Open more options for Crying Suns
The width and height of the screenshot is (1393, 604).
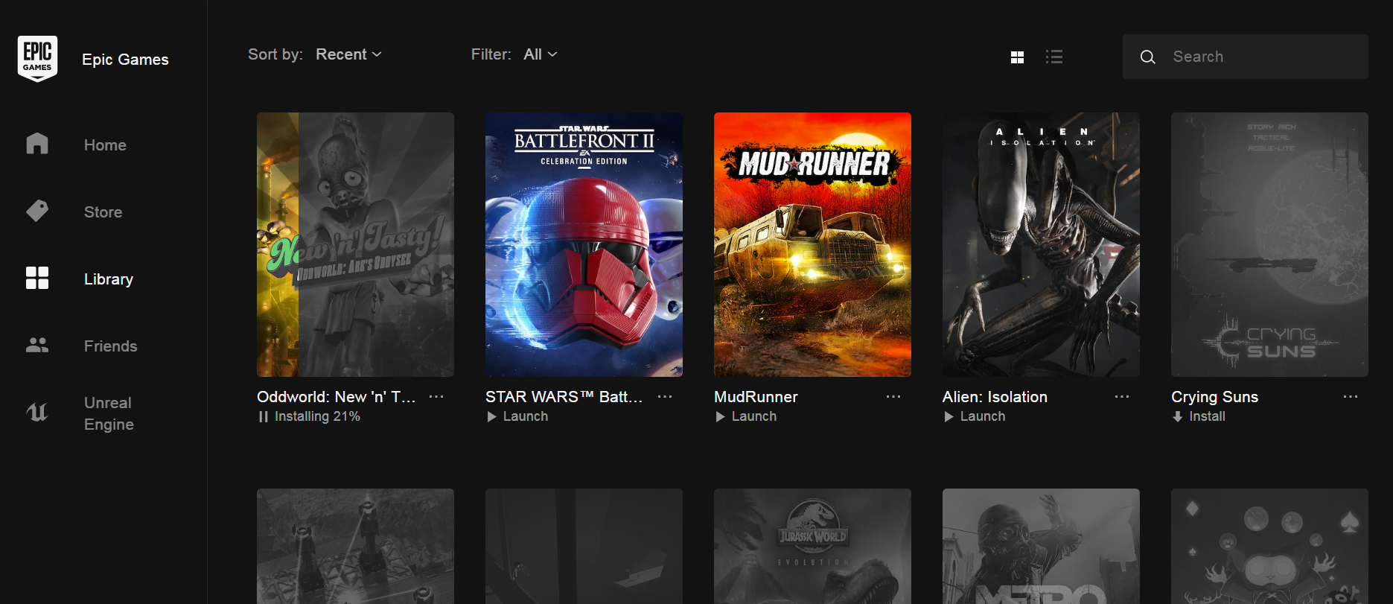pyautogui.click(x=1350, y=397)
